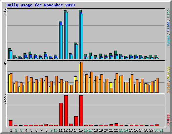Click day label 29 on the axis
This screenshot has width=172, height=134.
point(151,130)
